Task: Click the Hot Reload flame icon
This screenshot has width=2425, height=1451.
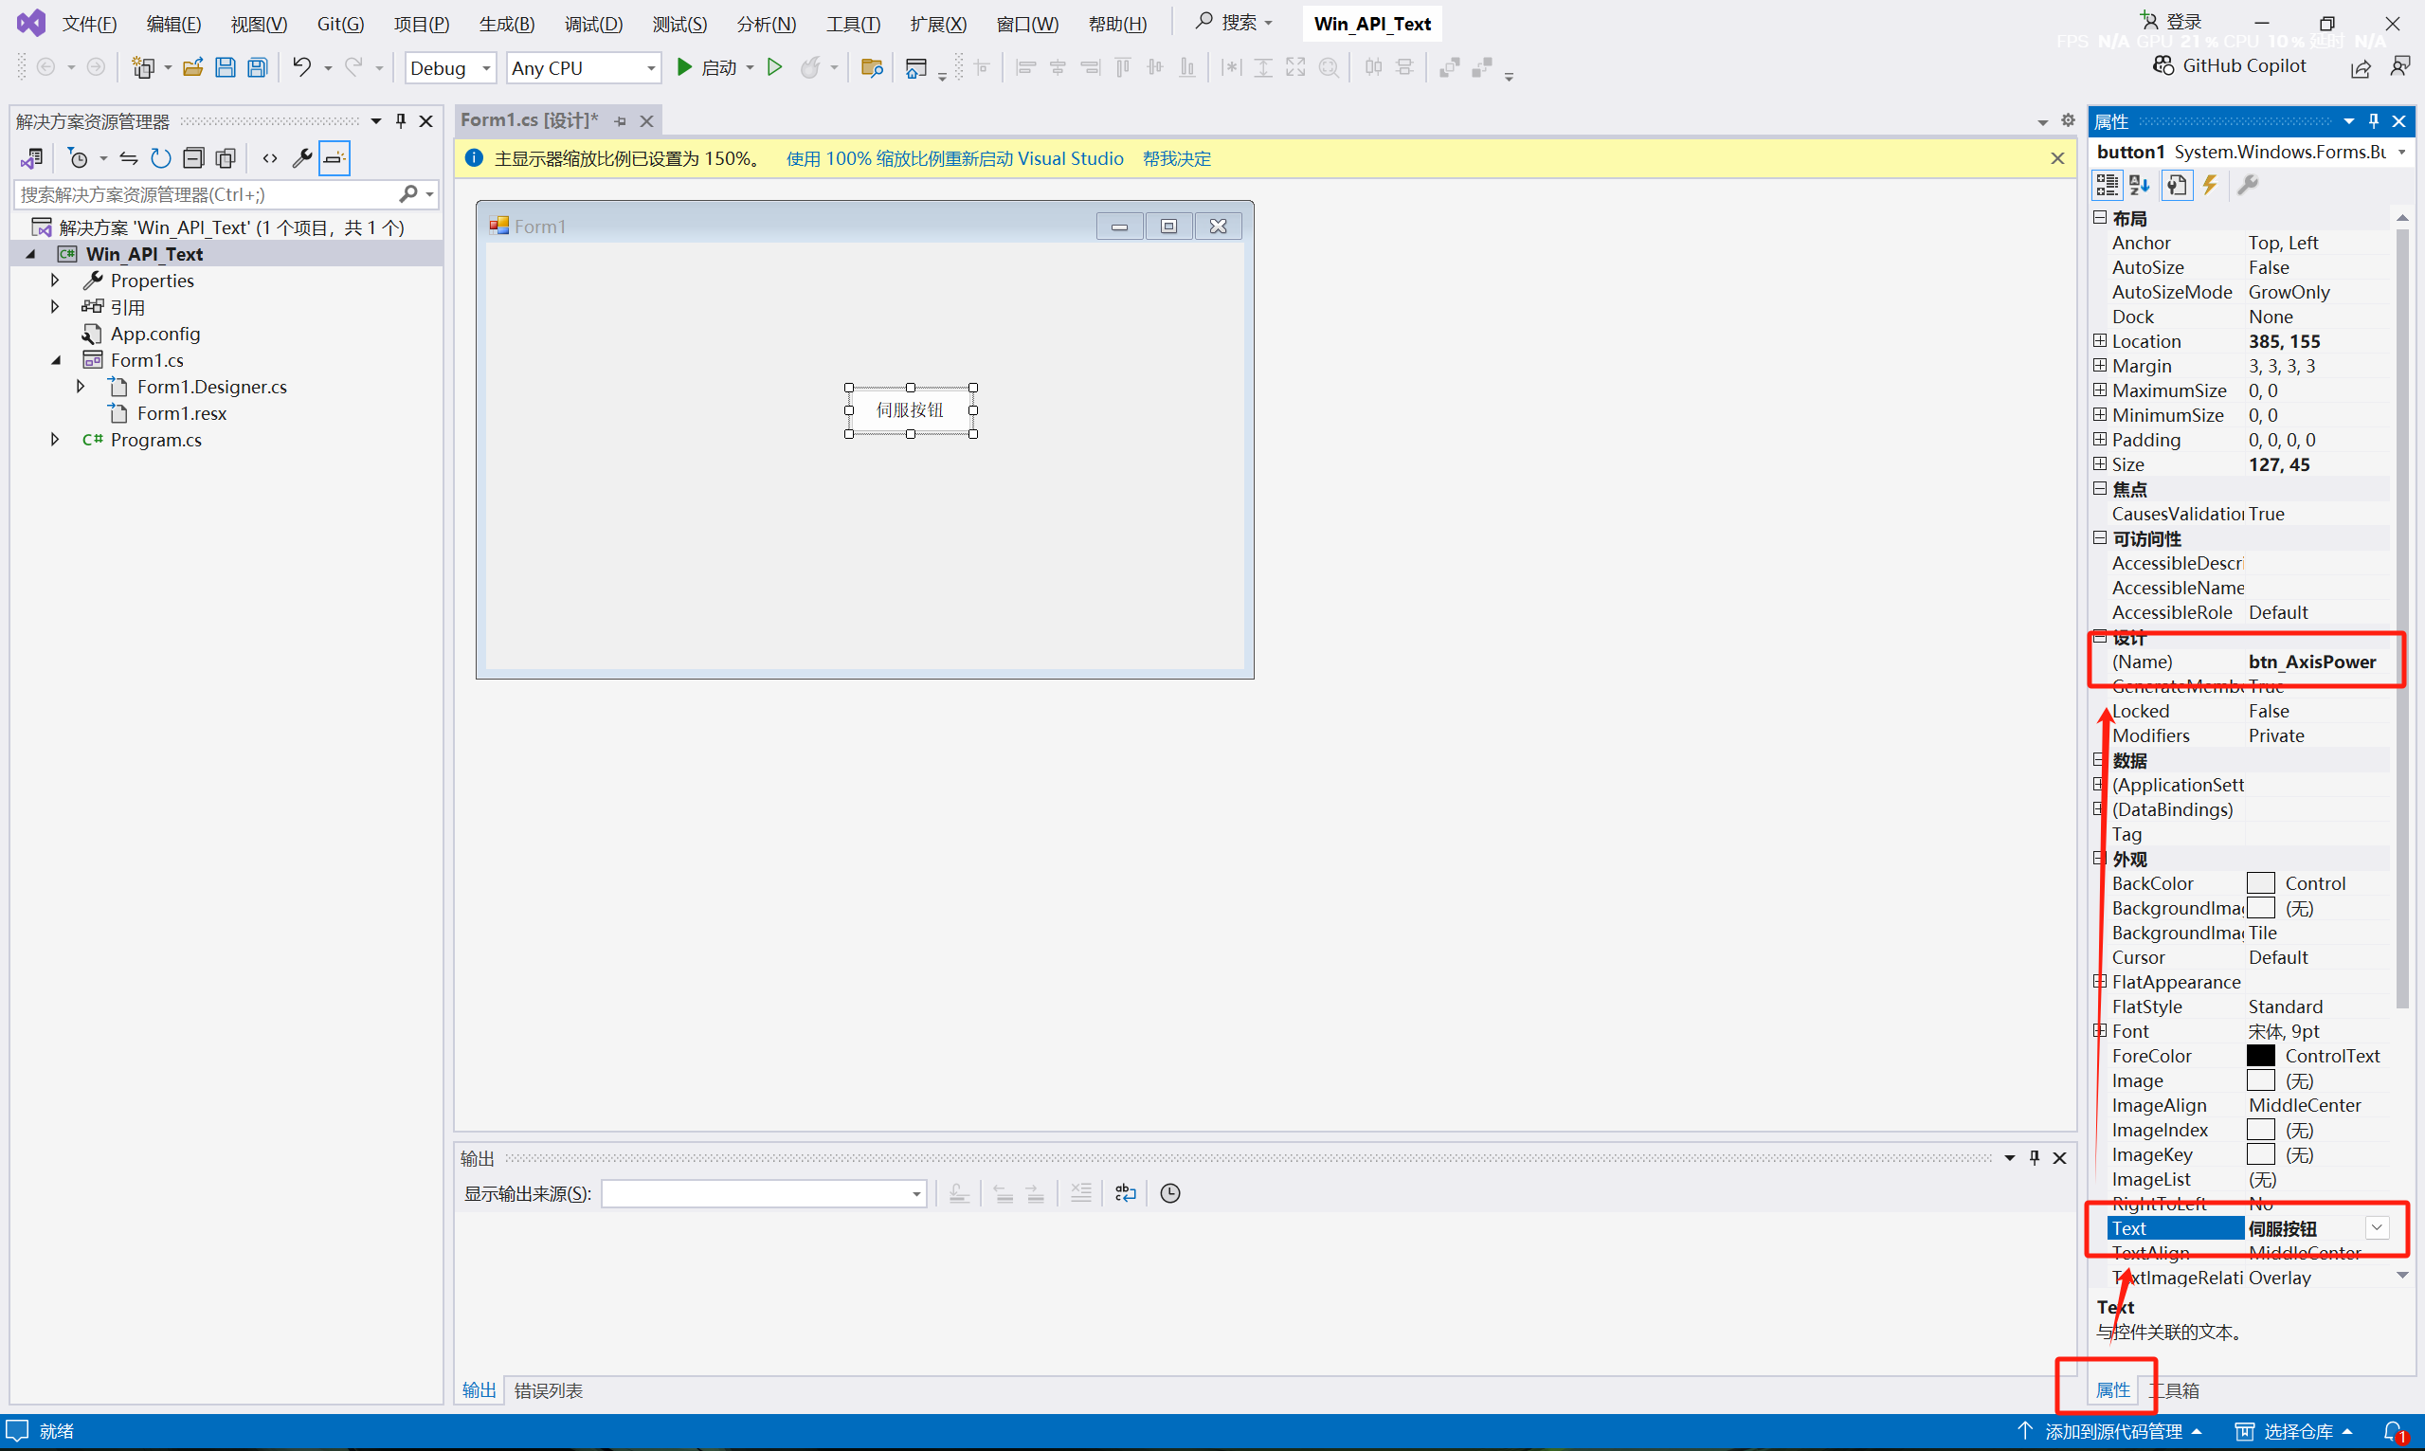Action: (x=809, y=67)
